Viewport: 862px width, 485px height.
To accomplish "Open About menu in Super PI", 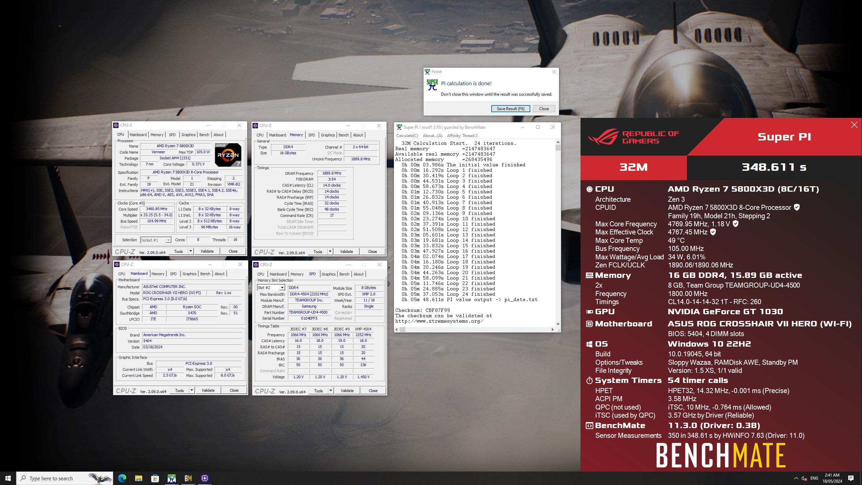I will click(432, 136).
